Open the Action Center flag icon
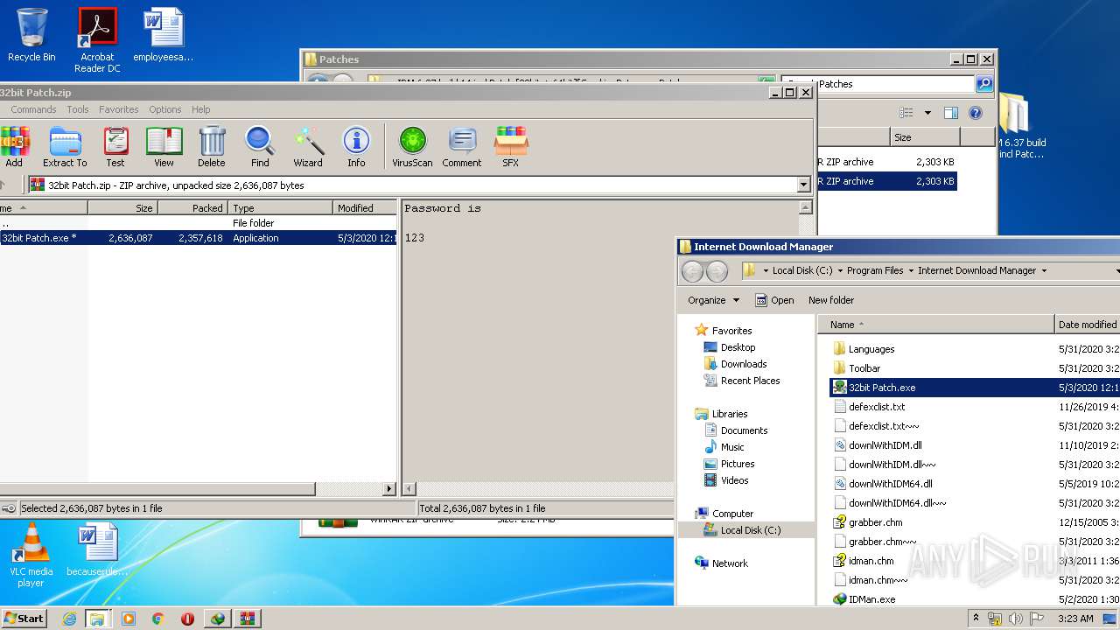 tap(1037, 619)
